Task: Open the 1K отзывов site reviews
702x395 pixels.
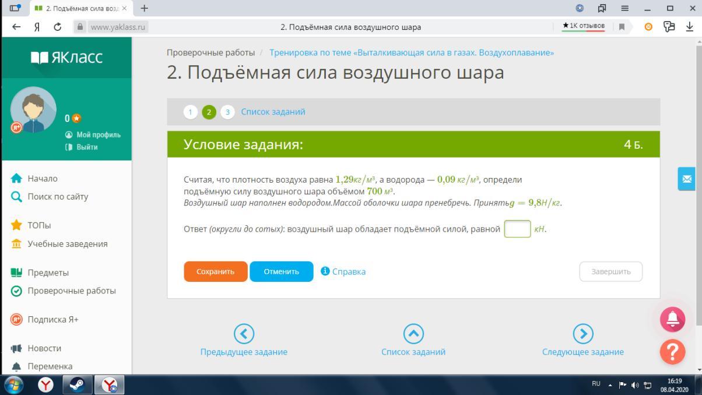Action: pos(583,26)
